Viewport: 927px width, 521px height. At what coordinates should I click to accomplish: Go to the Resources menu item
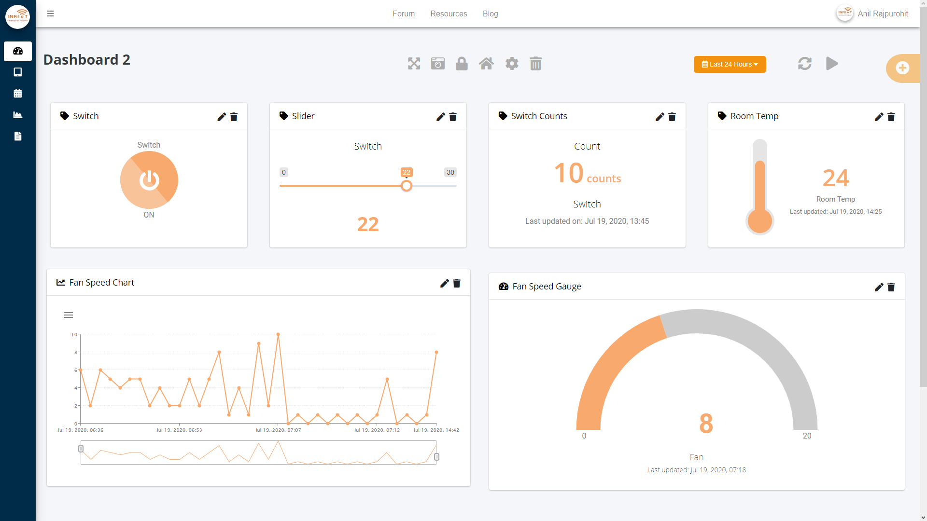tap(449, 14)
